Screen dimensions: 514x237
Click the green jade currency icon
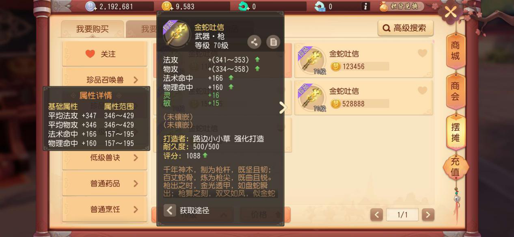(244, 6)
